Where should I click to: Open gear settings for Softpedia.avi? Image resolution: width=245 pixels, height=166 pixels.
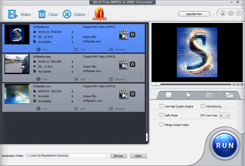click(x=132, y=35)
